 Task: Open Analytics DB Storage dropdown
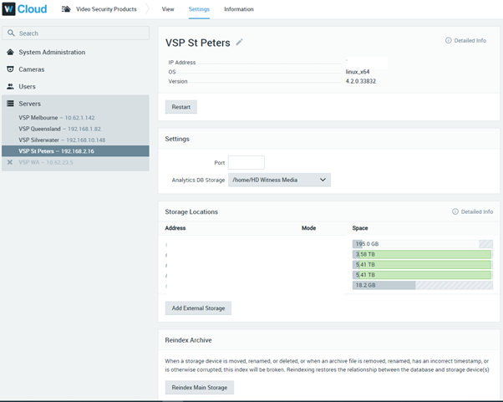[x=279, y=180]
